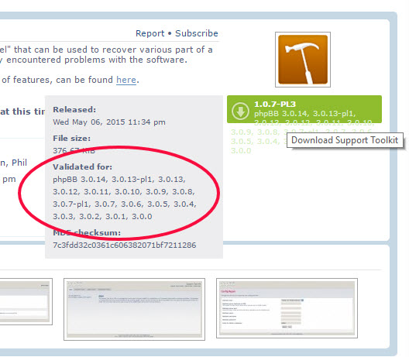Click the '3.0.7-pl1, 3.0.7, 3.0.6, 3.0.5, 3.0.4,' line in the popup
Screen dimensions: 409x357
tap(125, 204)
